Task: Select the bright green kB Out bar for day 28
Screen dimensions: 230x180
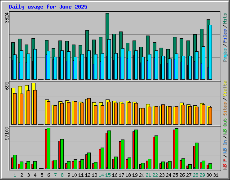Action: 197,156
